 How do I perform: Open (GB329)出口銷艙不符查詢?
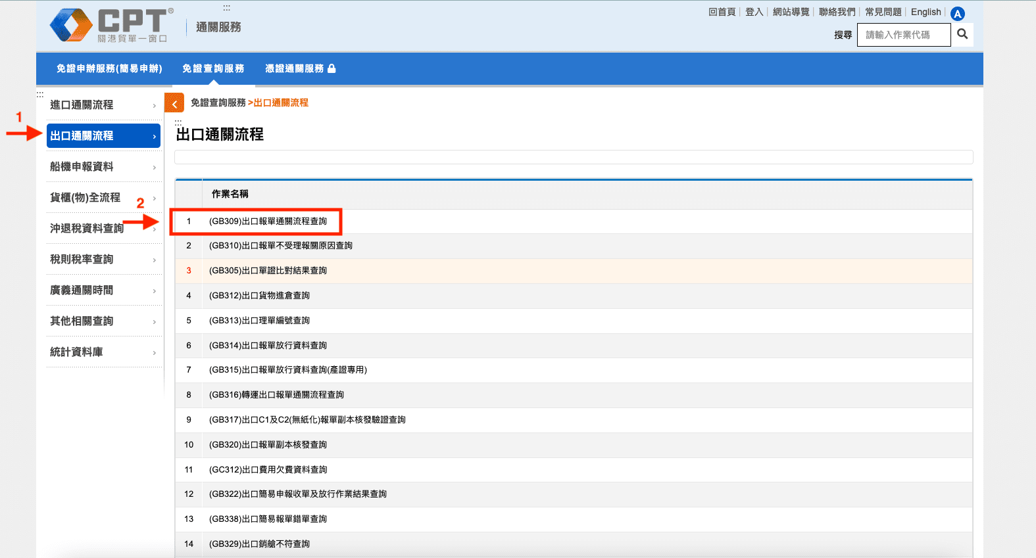tap(259, 544)
